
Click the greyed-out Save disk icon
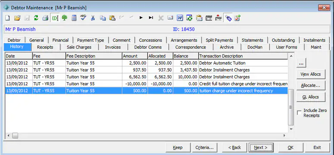[x=27, y=18]
